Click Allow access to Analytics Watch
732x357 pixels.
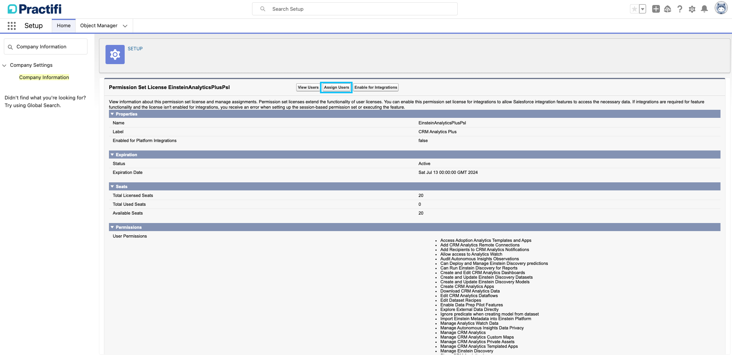pos(471,255)
